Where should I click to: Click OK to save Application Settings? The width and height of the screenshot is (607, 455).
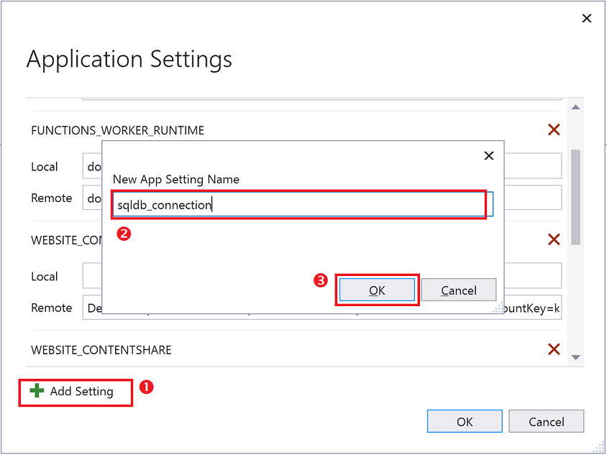pos(465,421)
